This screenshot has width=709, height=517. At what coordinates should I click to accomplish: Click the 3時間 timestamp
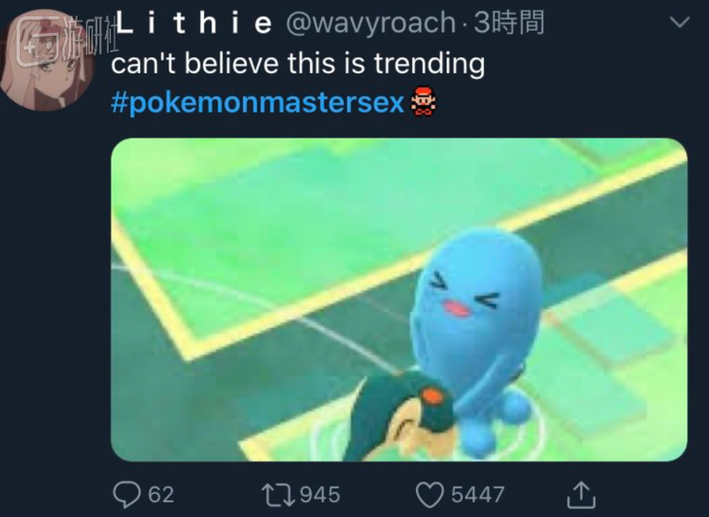[509, 23]
